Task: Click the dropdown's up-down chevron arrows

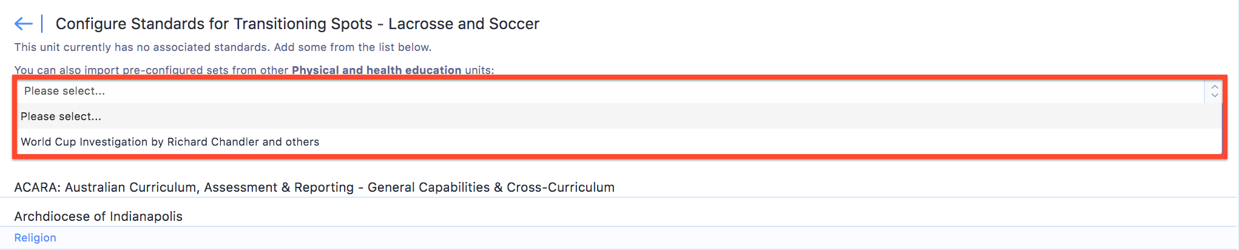Action: click(1214, 91)
